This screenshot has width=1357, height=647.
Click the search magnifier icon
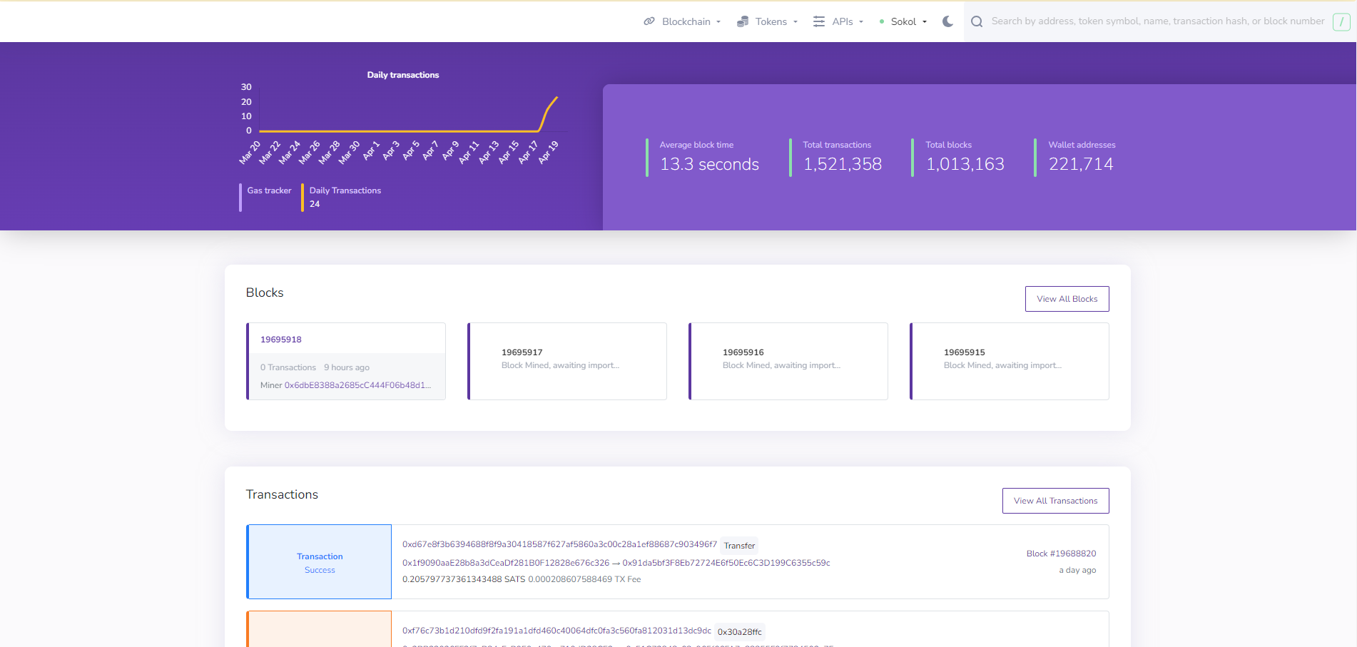[977, 21]
